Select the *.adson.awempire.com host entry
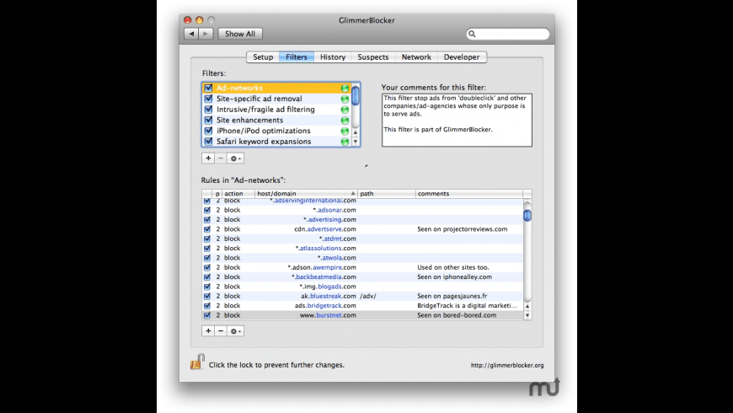Screen dimensions: 733x413 (322, 267)
